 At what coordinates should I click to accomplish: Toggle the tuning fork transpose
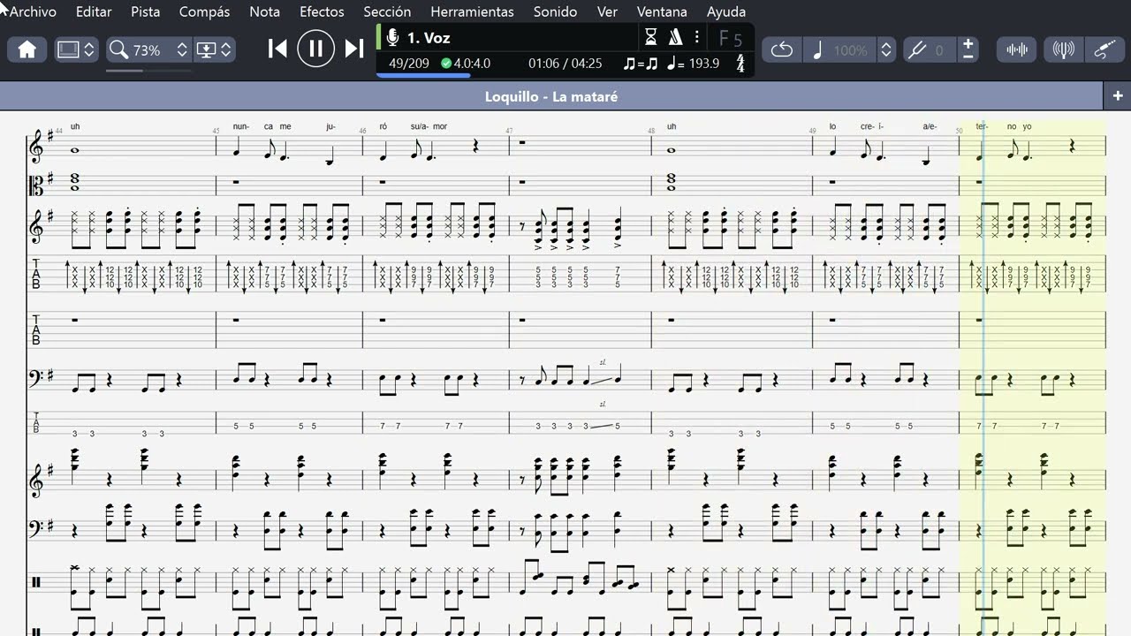click(917, 50)
